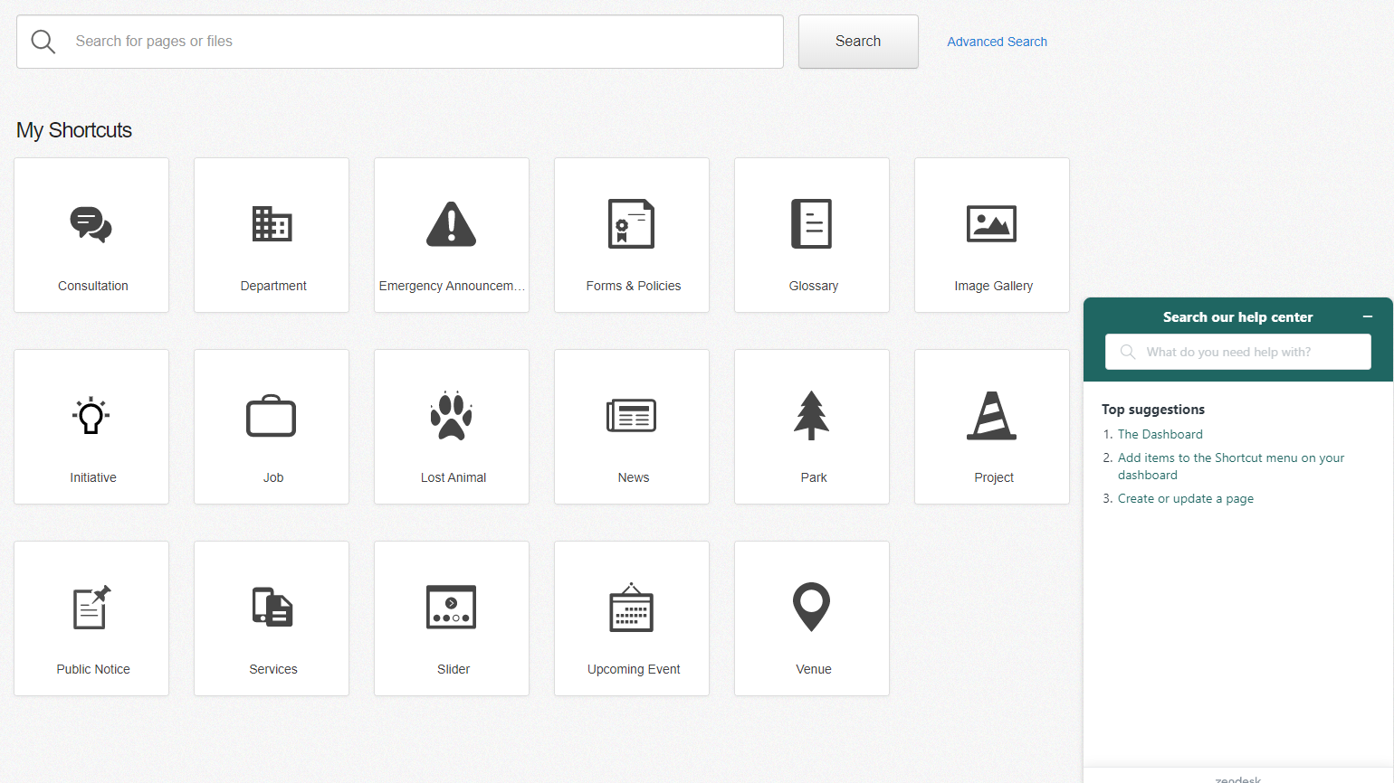Open The Dashboard help article
This screenshot has width=1394, height=783.
click(1160, 434)
